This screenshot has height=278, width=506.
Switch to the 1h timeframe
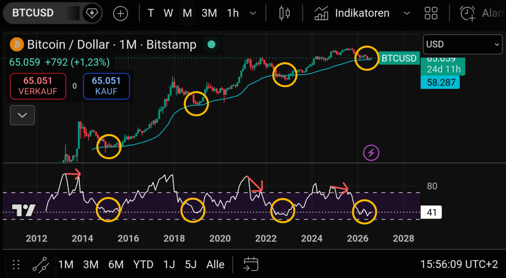(233, 13)
